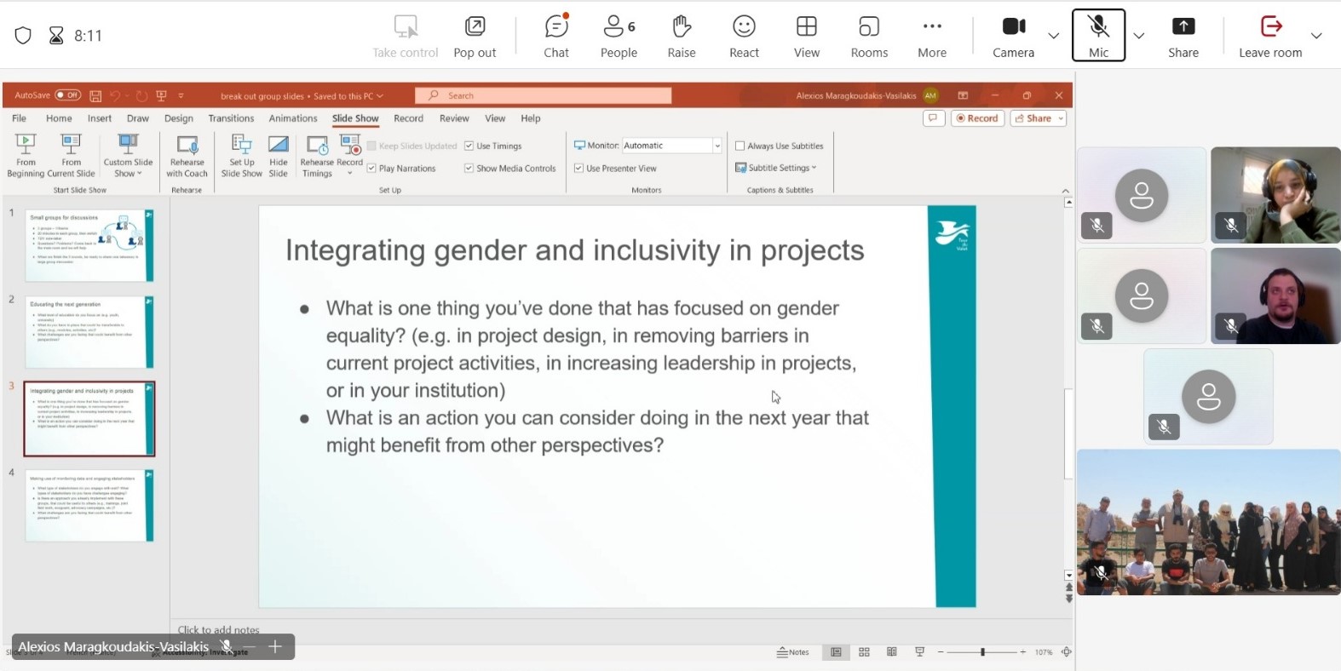The height and width of the screenshot is (671, 1341).
Task: Click the Share screen icon
Action: coord(1183,36)
